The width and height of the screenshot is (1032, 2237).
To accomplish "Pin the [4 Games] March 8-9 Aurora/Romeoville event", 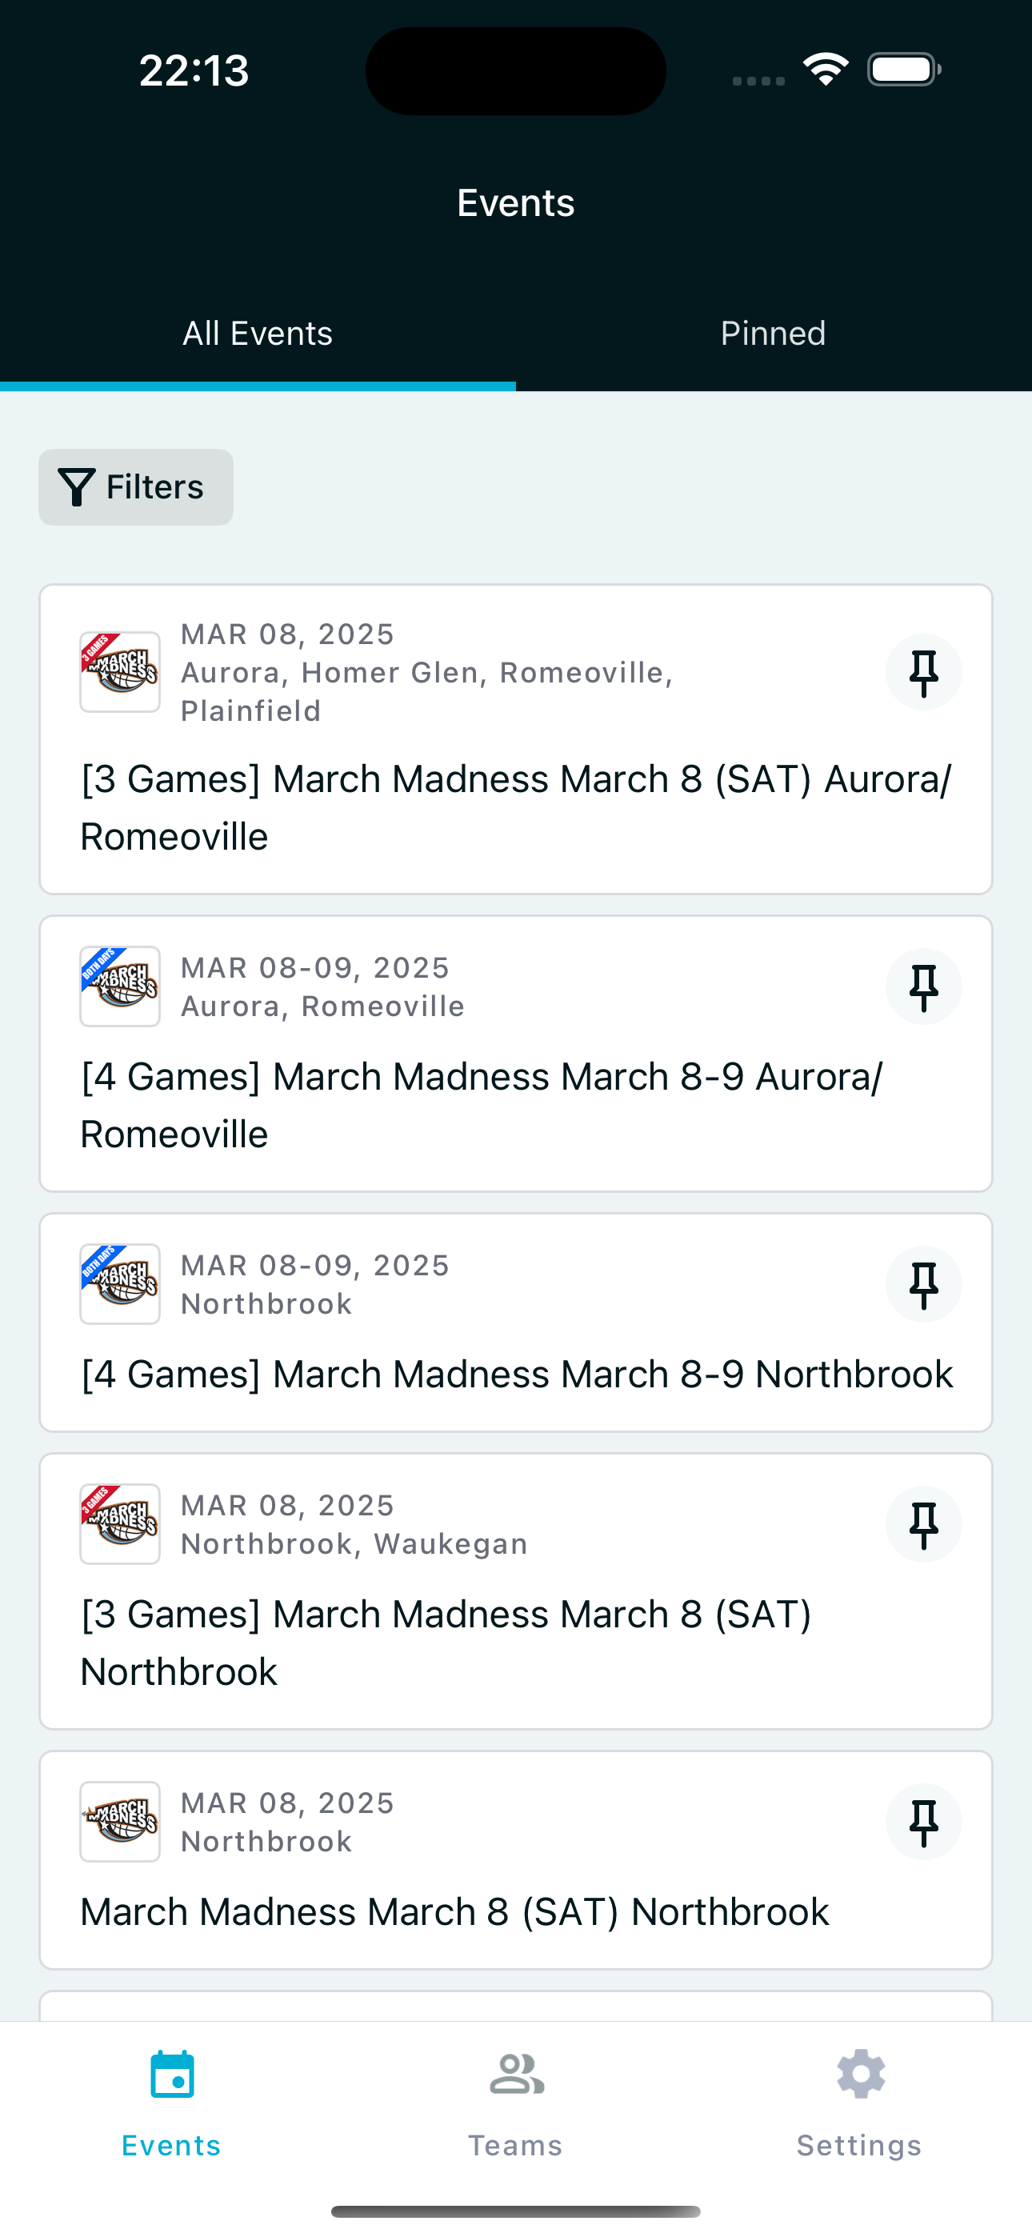I will pyautogui.click(x=923, y=986).
